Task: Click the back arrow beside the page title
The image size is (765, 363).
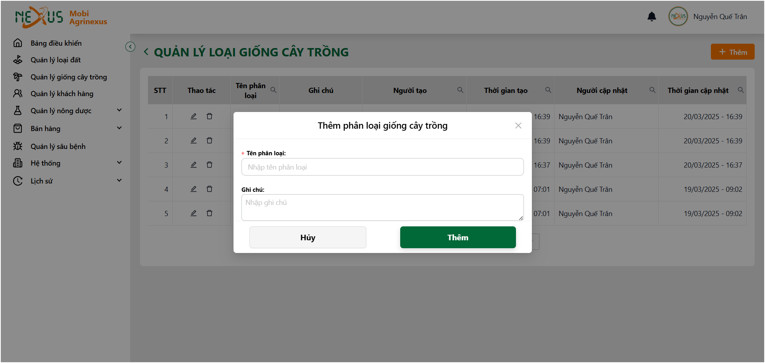Action: [146, 52]
